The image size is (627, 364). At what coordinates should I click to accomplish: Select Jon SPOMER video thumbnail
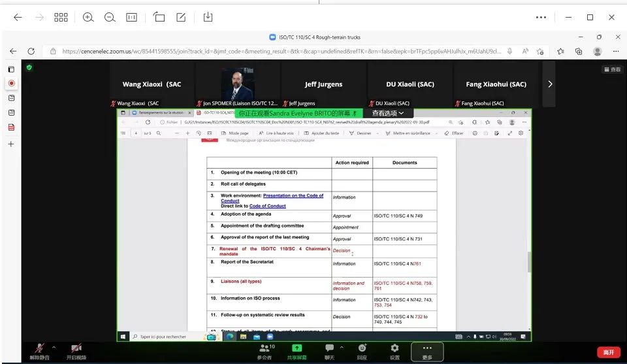(x=238, y=84)
